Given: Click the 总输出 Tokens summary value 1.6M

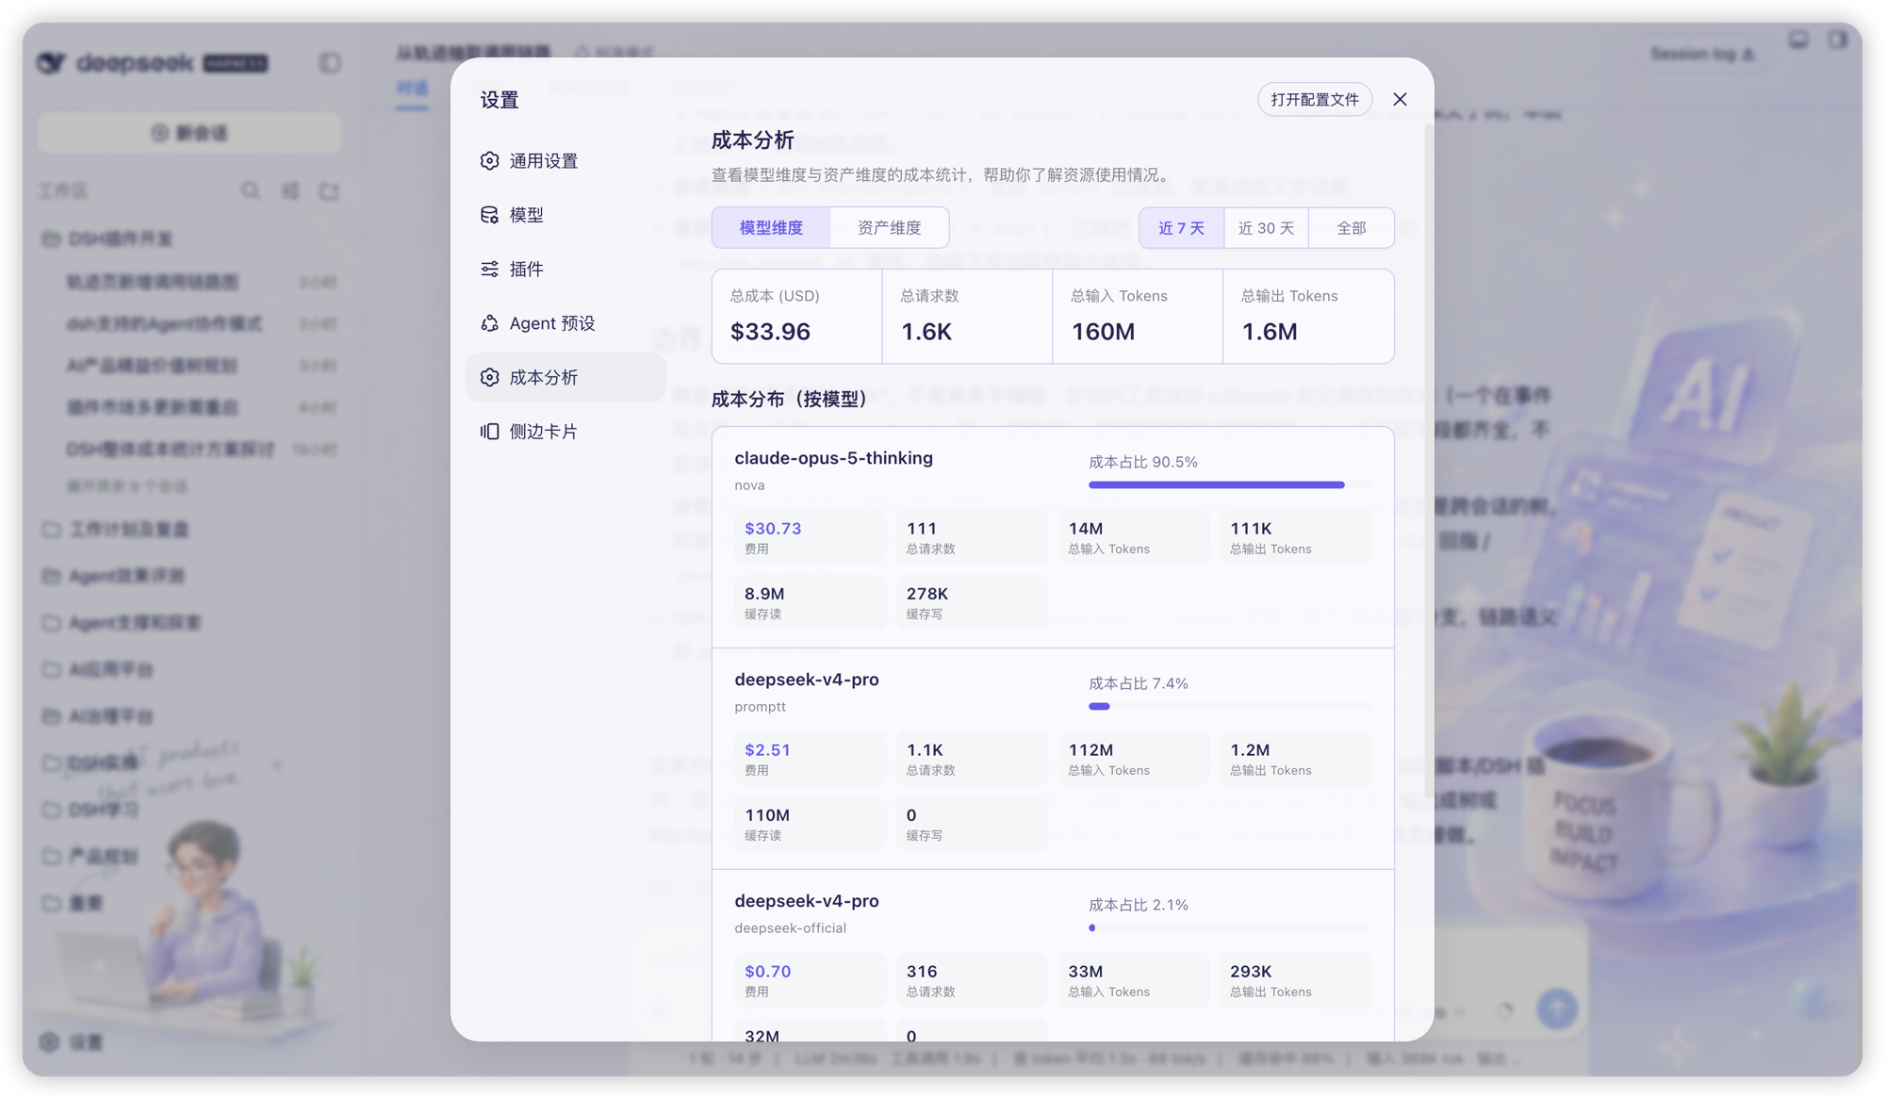Looking at the screenshot, I should pyautogui.click(x=1270, y=332).
